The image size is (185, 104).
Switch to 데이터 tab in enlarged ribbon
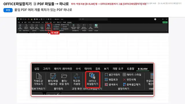tap(88, 69)
